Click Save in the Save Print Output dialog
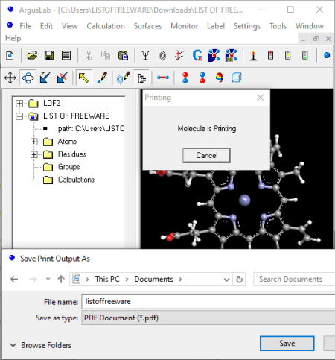335x360 pixels. click(x=287, y=344)
